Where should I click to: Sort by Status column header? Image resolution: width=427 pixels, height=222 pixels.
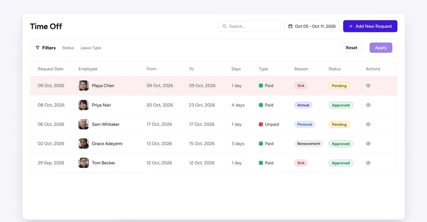point(334,69)
